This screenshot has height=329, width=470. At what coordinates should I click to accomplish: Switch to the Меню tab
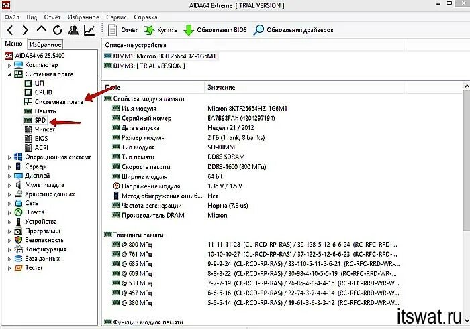pyautogui.click(x=13, y=44)
